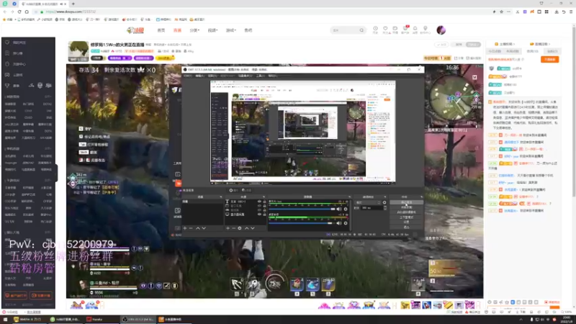The height and width of the screenshot is (324, 576).
Task: Lock the Display Capture source
Action: pos(264,214)
